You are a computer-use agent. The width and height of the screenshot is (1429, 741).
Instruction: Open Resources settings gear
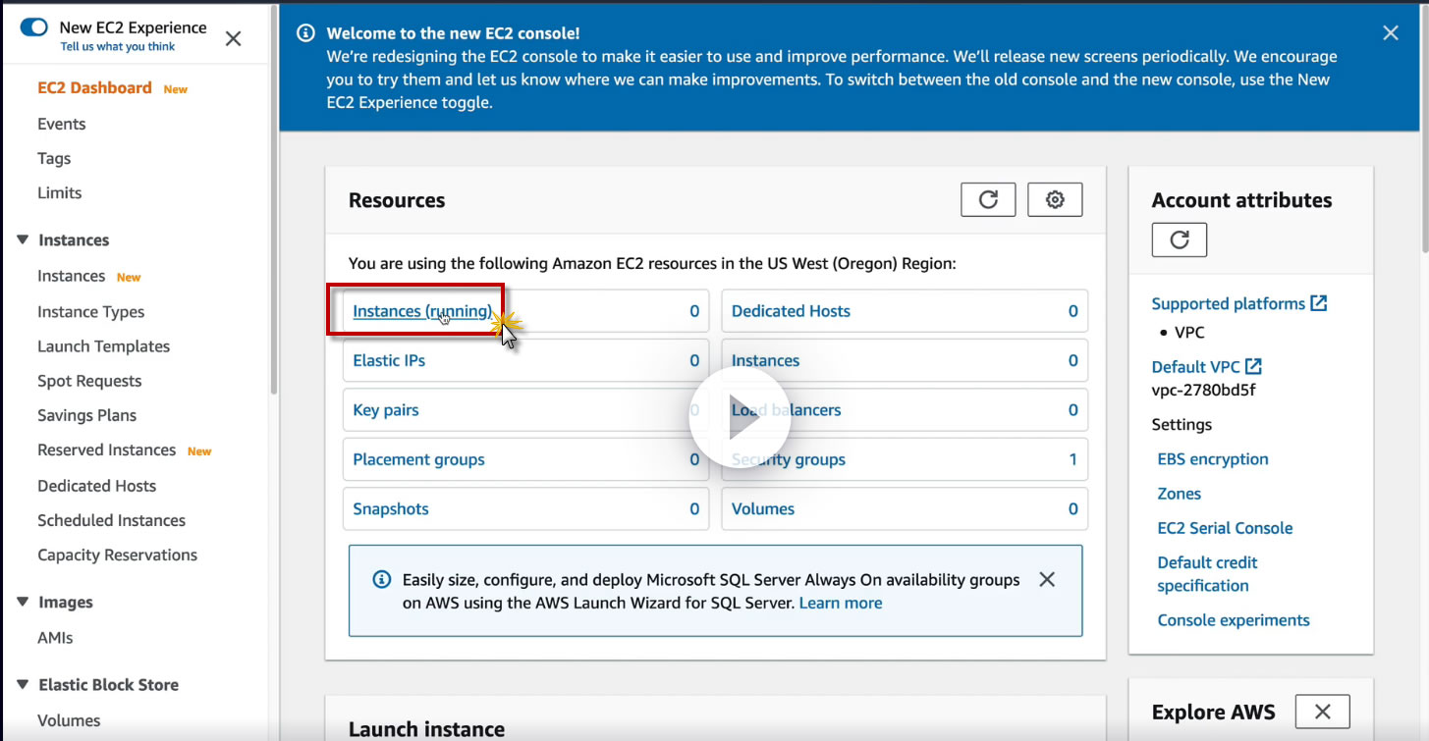[x=1055, y=200]
